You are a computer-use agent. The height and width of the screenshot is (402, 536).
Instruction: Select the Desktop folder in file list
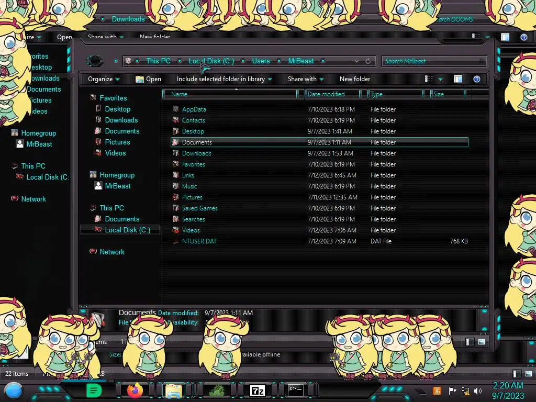193,131
